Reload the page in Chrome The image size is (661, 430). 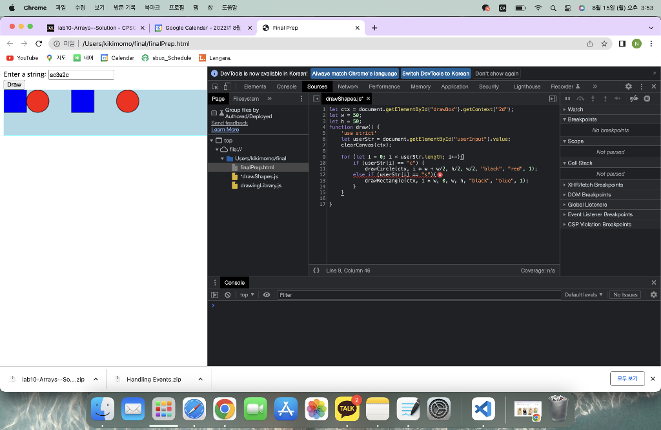coord(39,43)
